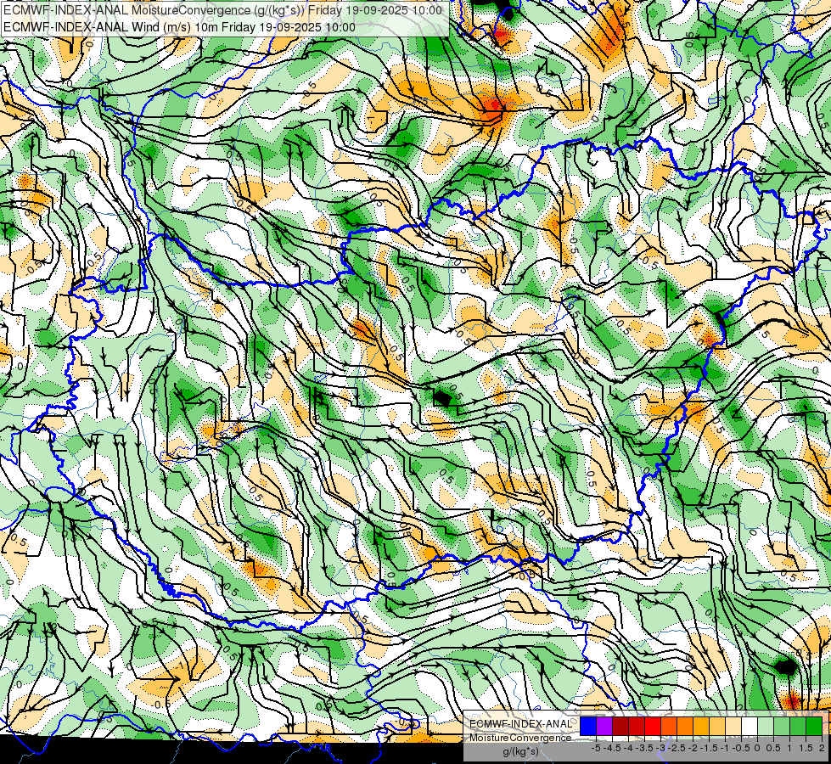Click the '2' legend scale value
This screenshot has height=764, width=831.
(822, 748)
